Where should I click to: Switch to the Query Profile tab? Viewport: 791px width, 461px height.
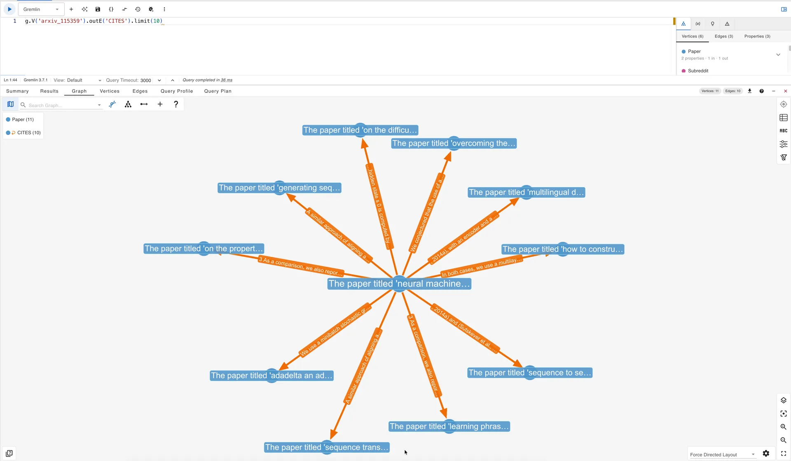click(177, 91)
